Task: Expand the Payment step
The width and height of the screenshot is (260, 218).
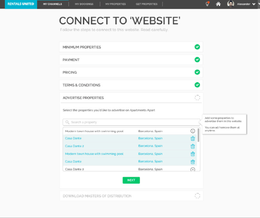Action: pos(131,60)
